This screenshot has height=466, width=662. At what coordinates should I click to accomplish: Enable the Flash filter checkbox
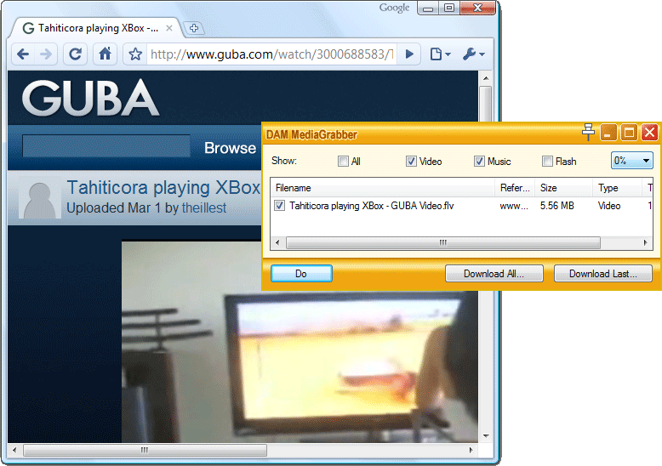(x=547, y=162)
